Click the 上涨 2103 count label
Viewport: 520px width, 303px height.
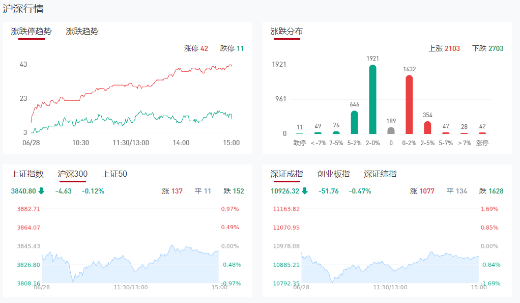444,49
